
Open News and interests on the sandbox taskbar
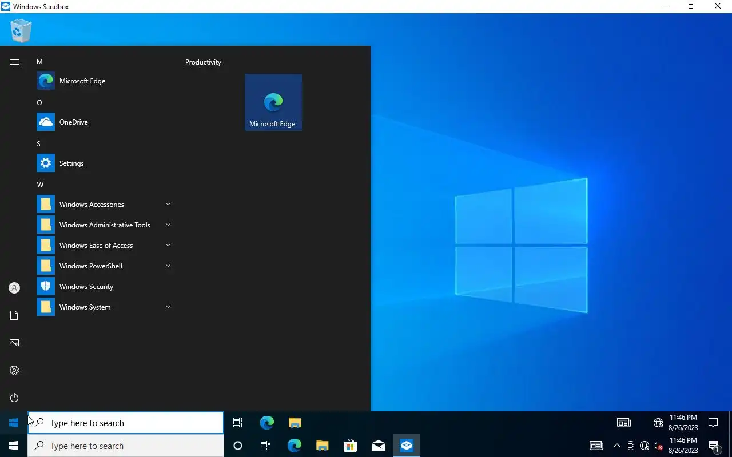coord(624,423)
